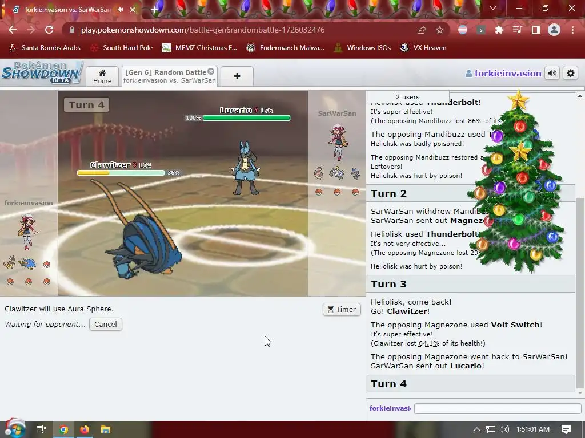Click Clawitzer's yellow HP bar
This screenshot has width=585, height=438.
pos(121,173)
